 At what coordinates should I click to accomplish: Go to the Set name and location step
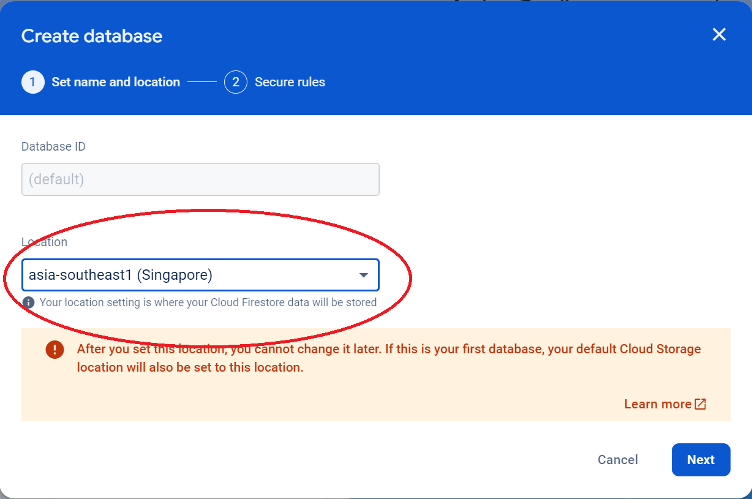116,81
